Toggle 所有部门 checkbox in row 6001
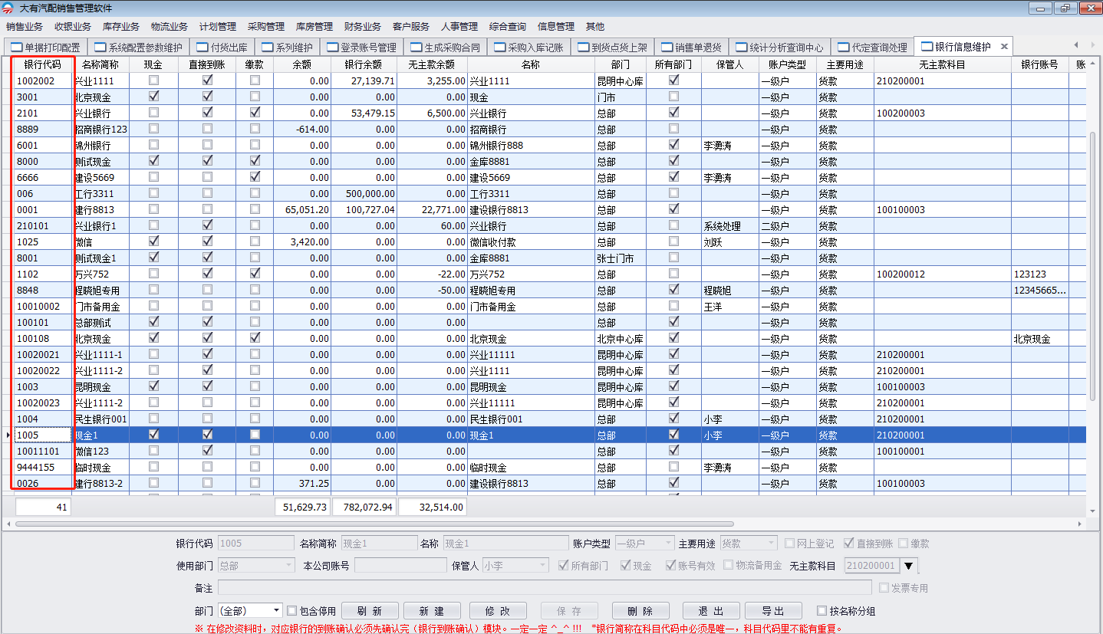Viewport: 1103px width, 634px height. point(673,145)
